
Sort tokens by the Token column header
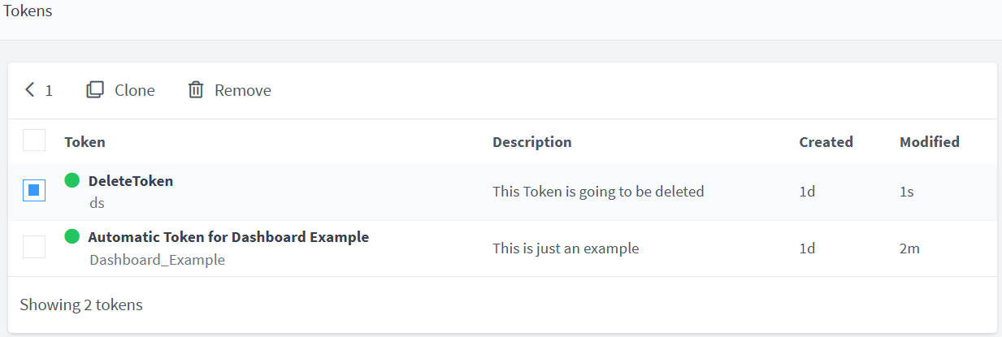pos(85,142)
